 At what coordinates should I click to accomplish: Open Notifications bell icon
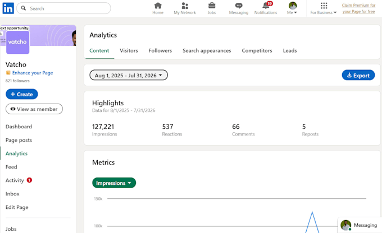coord(266,8)
